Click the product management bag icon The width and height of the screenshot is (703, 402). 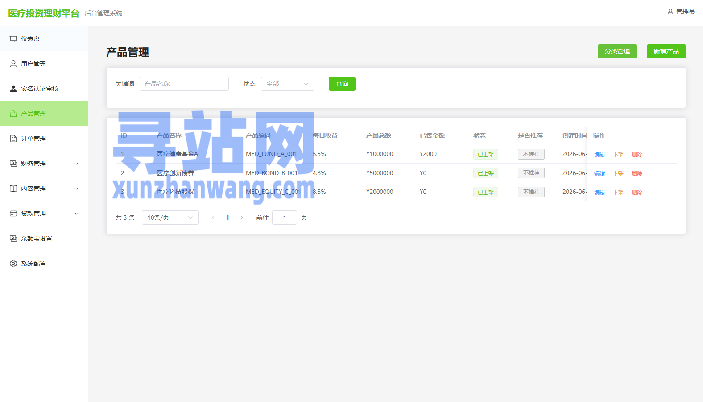[13, 114]
